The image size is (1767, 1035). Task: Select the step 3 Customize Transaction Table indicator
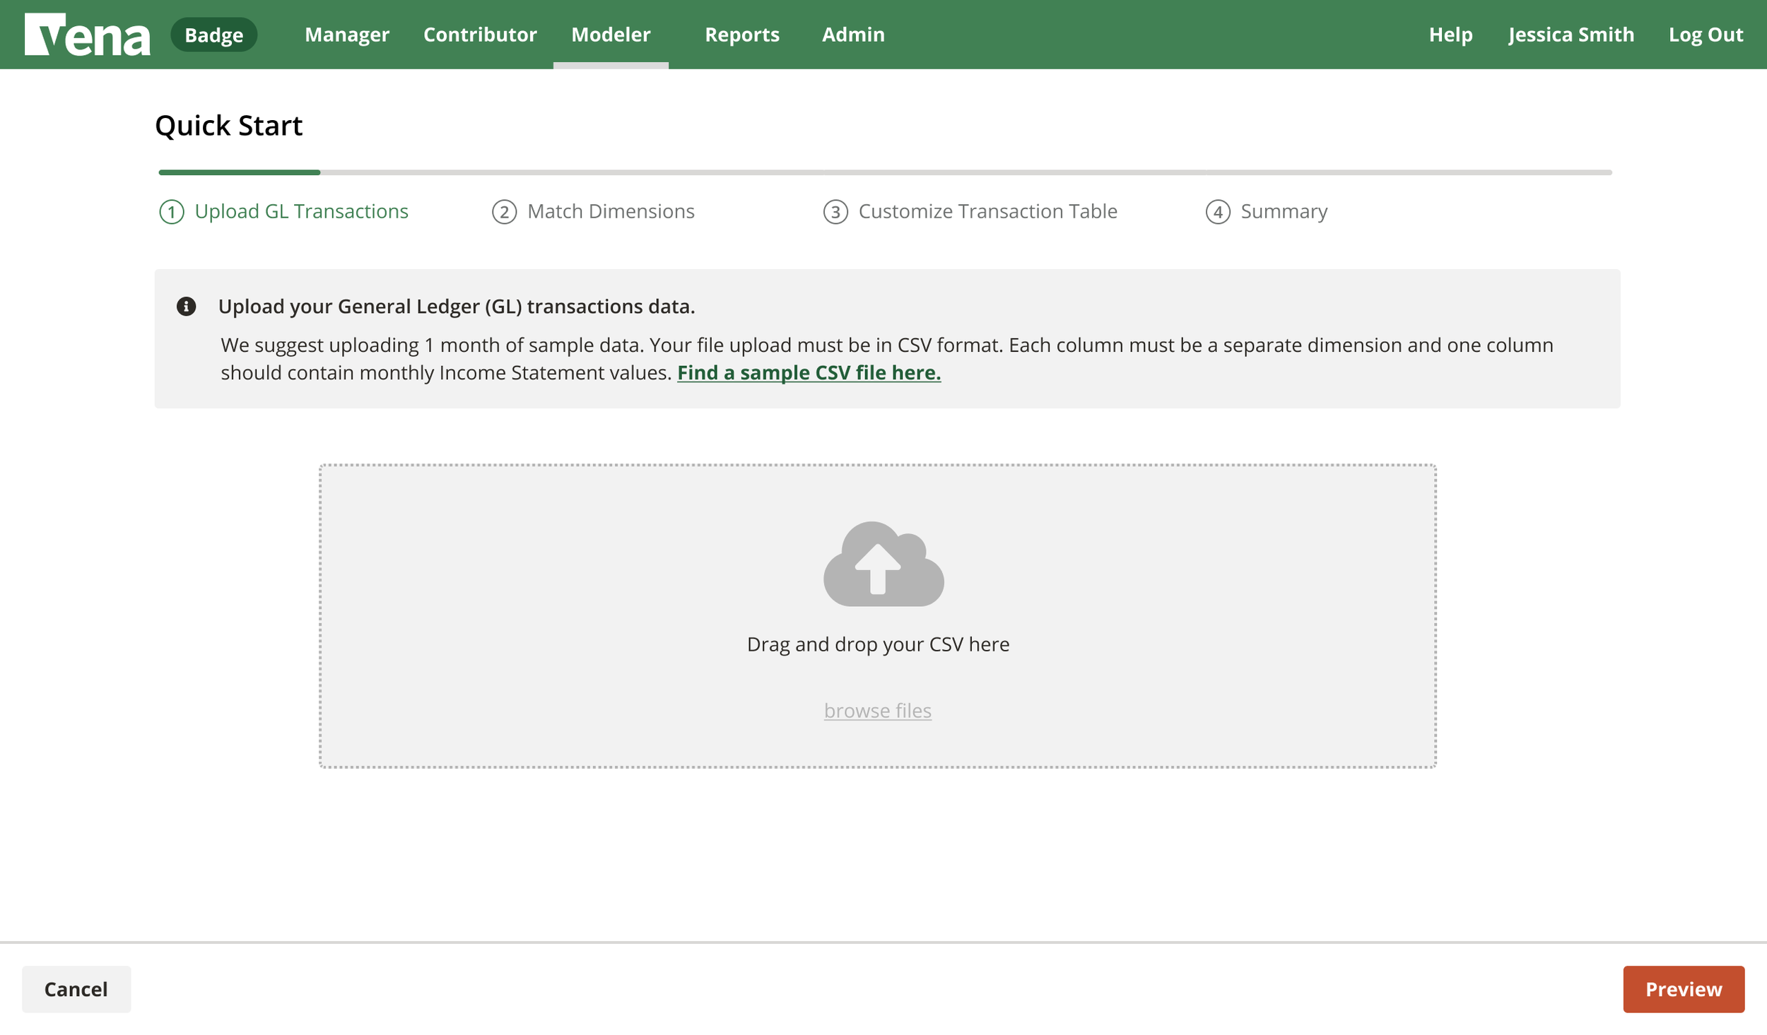tap(970, 211)
